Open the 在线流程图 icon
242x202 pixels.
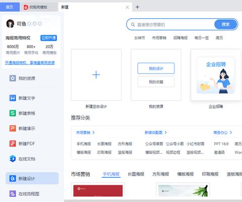click(x=13, y=193)
